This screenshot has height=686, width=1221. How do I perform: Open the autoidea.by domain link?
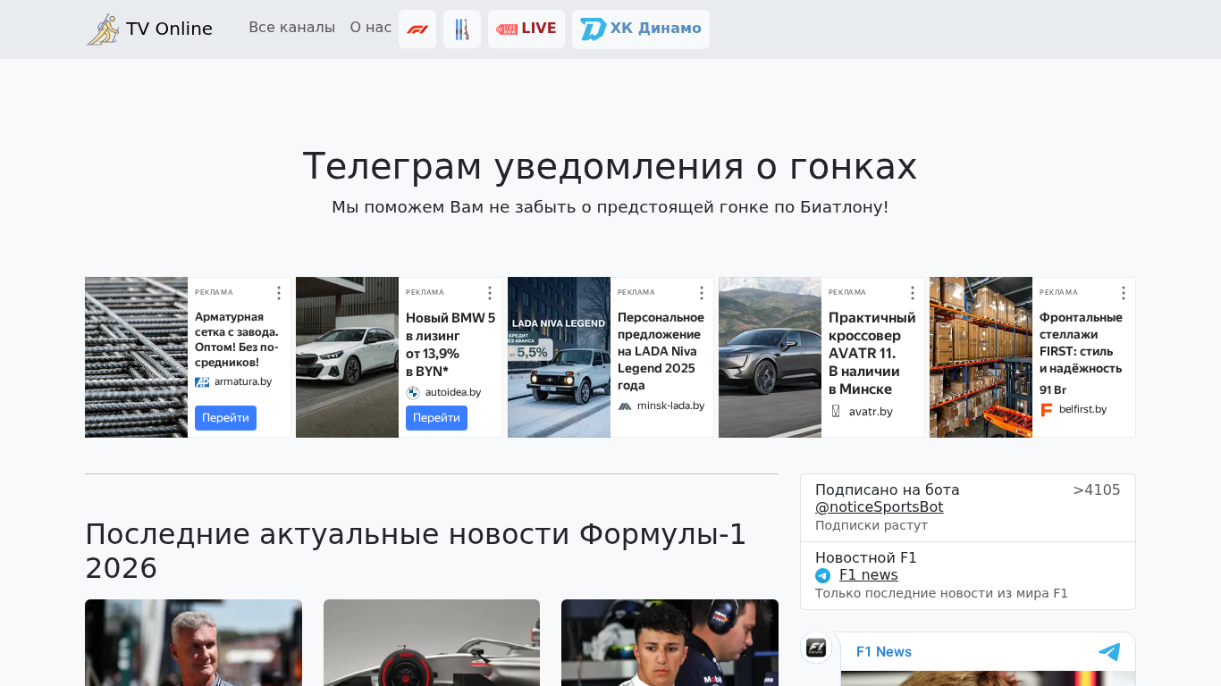pyautogui.click(x=453, y=393)
